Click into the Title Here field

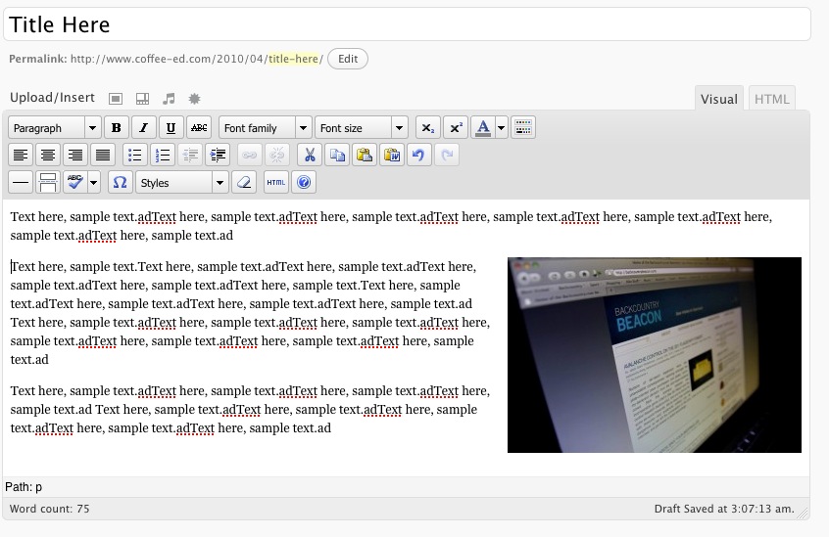[x=407, y=24]
